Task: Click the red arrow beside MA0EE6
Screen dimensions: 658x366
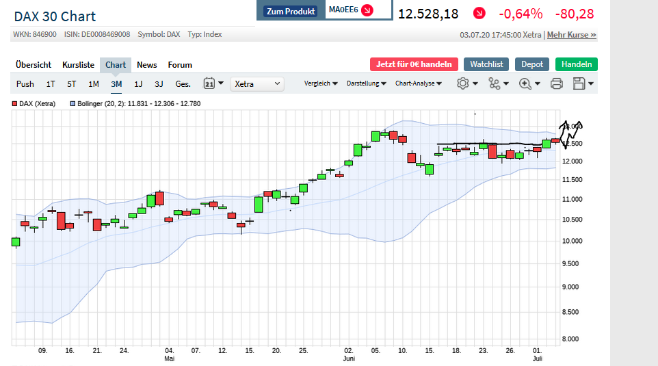Action: [x=367, y=10]
